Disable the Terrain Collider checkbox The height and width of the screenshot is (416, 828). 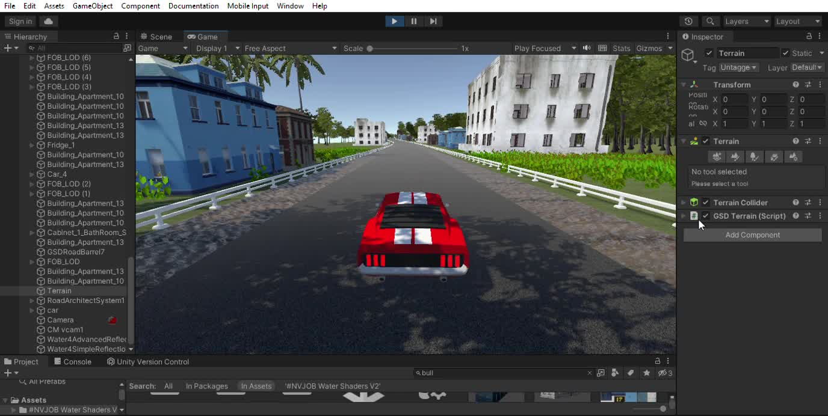tap(705, 203)
